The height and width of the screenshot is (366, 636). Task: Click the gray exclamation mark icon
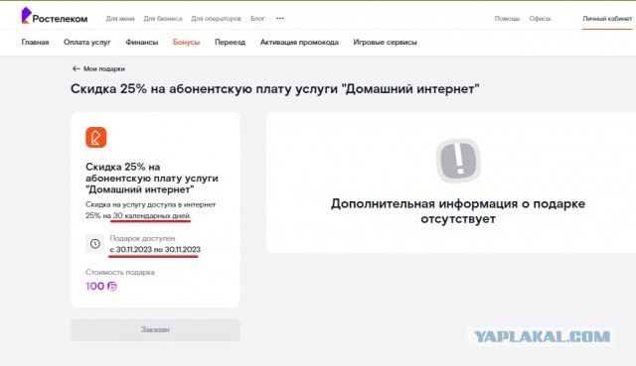coord(458,161)
